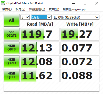Open the 說明(H) menu
The width and height of the screenshot is (103, 94).
tap(54, 9)
